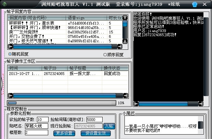
Task: Close the window with the X button
Action: [x=204, y=4]
